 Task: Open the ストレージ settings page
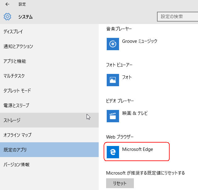[x=49, y=120]
